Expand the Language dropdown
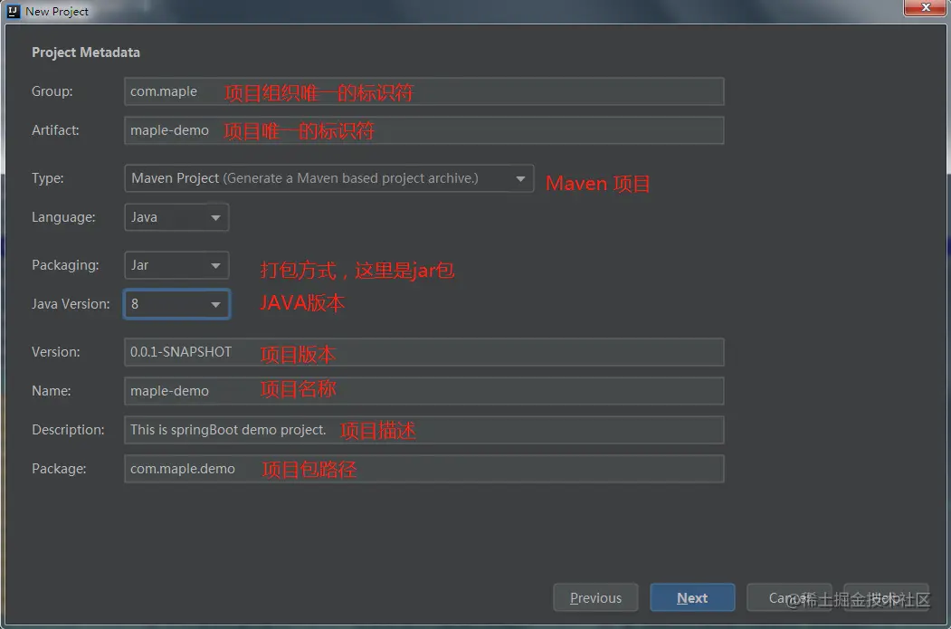Viewport: 951px width, 629px height. point(176,217)
